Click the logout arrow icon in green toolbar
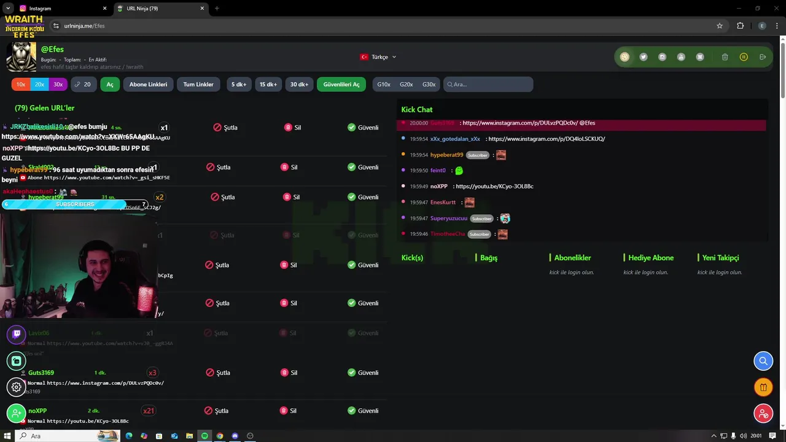 763,57
